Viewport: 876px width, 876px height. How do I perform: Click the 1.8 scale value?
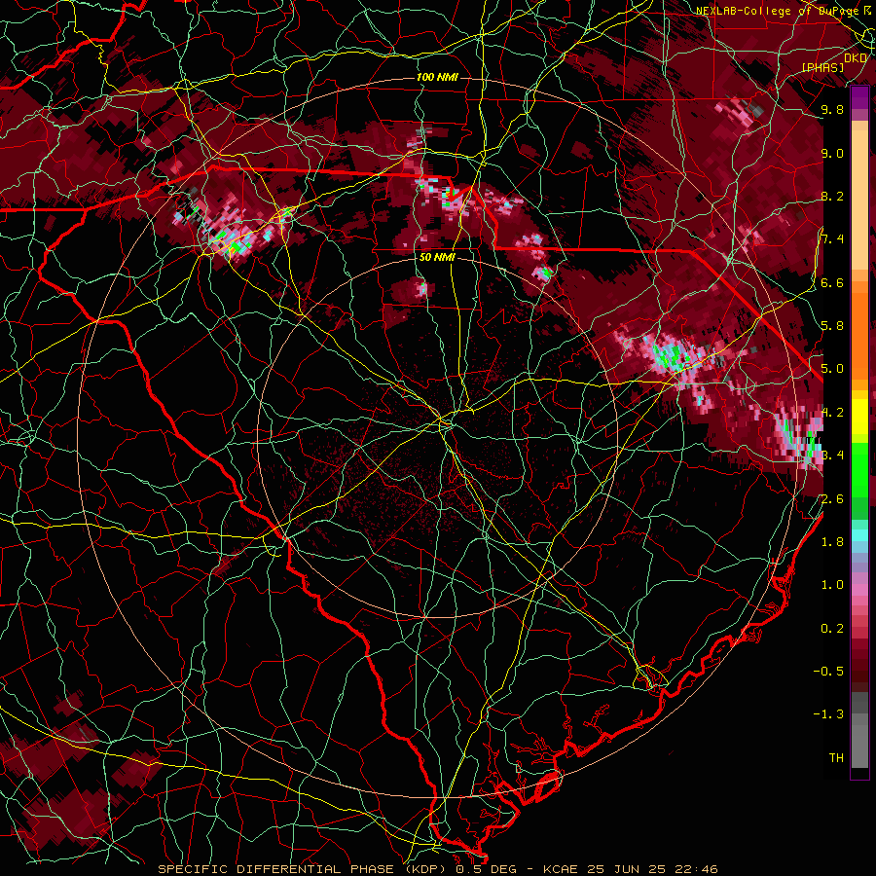[x=832, y=542]
